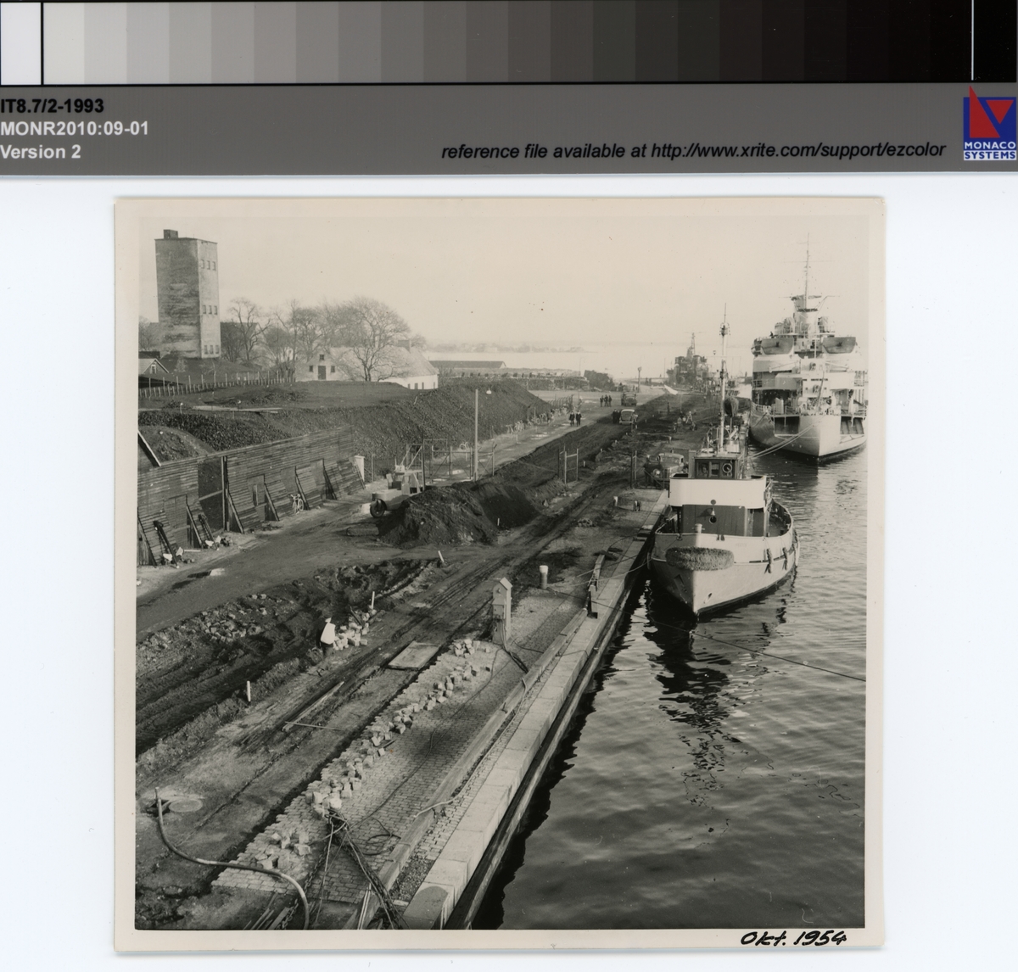Click the tall tower building in the photo
The image size is (1018, 972).
[187, 297]
